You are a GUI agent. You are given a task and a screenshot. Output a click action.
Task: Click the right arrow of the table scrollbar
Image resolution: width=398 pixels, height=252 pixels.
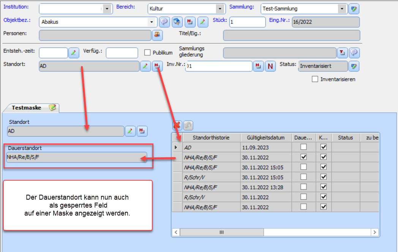point(375,232)
